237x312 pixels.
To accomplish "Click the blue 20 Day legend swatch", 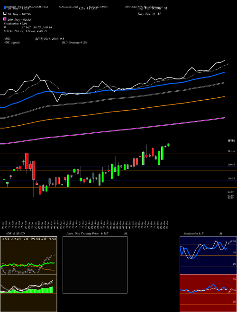I will tap(5, 8).
